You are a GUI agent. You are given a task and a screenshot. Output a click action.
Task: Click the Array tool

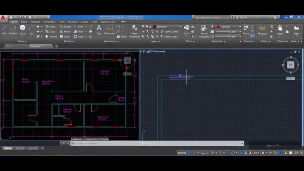tap(78, 37)
